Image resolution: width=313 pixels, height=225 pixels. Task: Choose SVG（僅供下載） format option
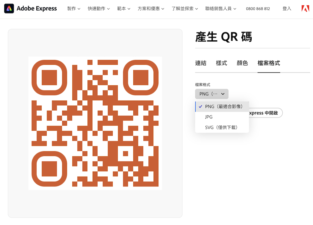(x=221, y=127)
